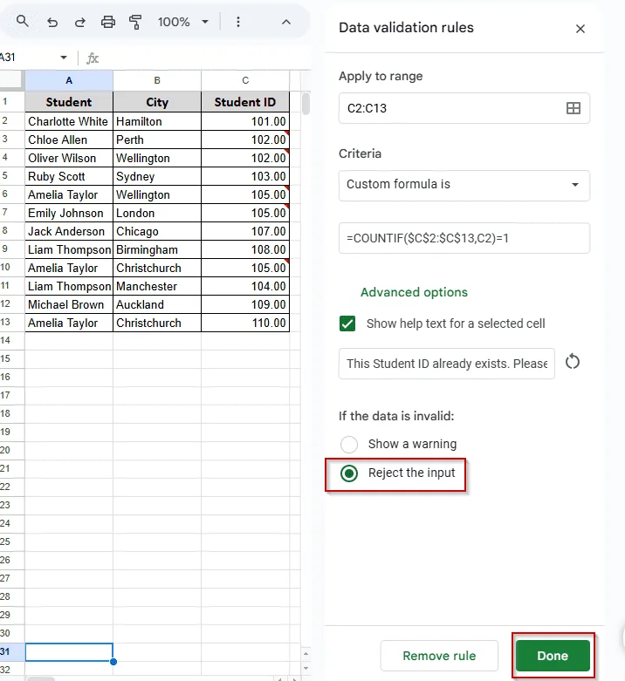Select row 31 header
The image size is (625, 681).
click(10, 651)
